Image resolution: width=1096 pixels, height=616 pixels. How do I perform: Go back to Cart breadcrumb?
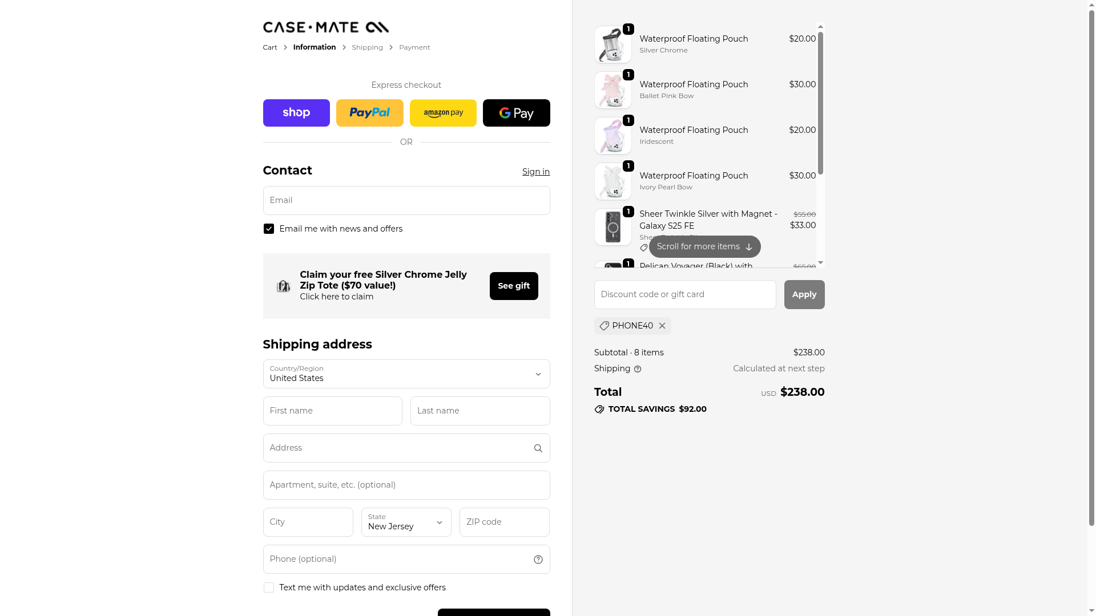[x=270, y=47]
